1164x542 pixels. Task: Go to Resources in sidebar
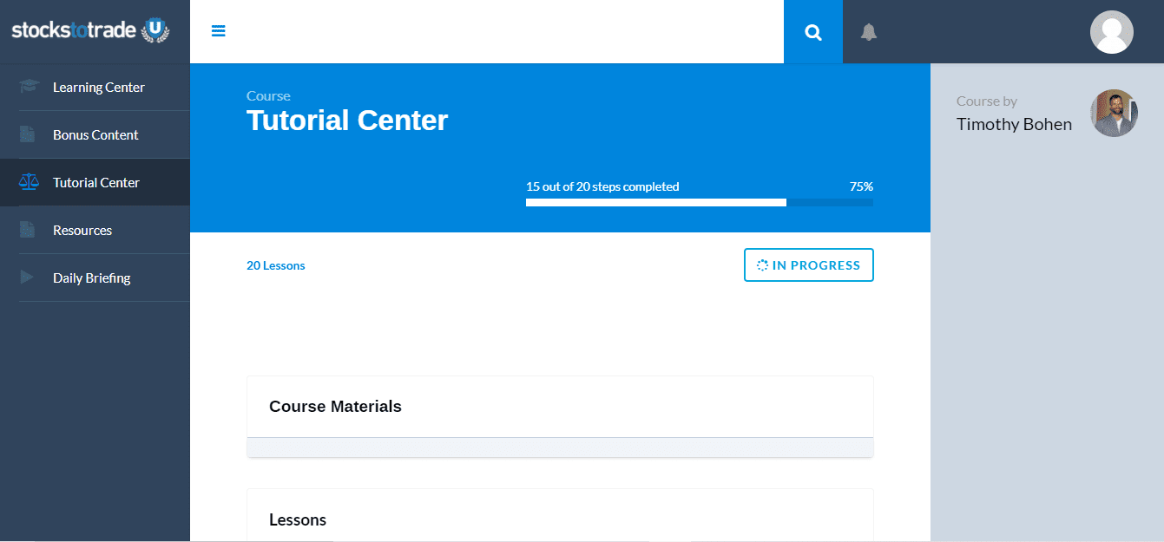pyautogui.click(x=95, y=230)
